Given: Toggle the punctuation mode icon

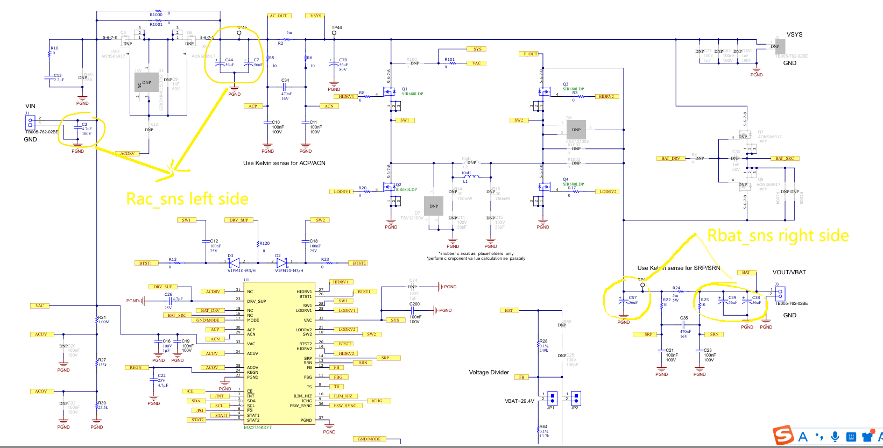Looking at the screenshot, I should point(820,437).
